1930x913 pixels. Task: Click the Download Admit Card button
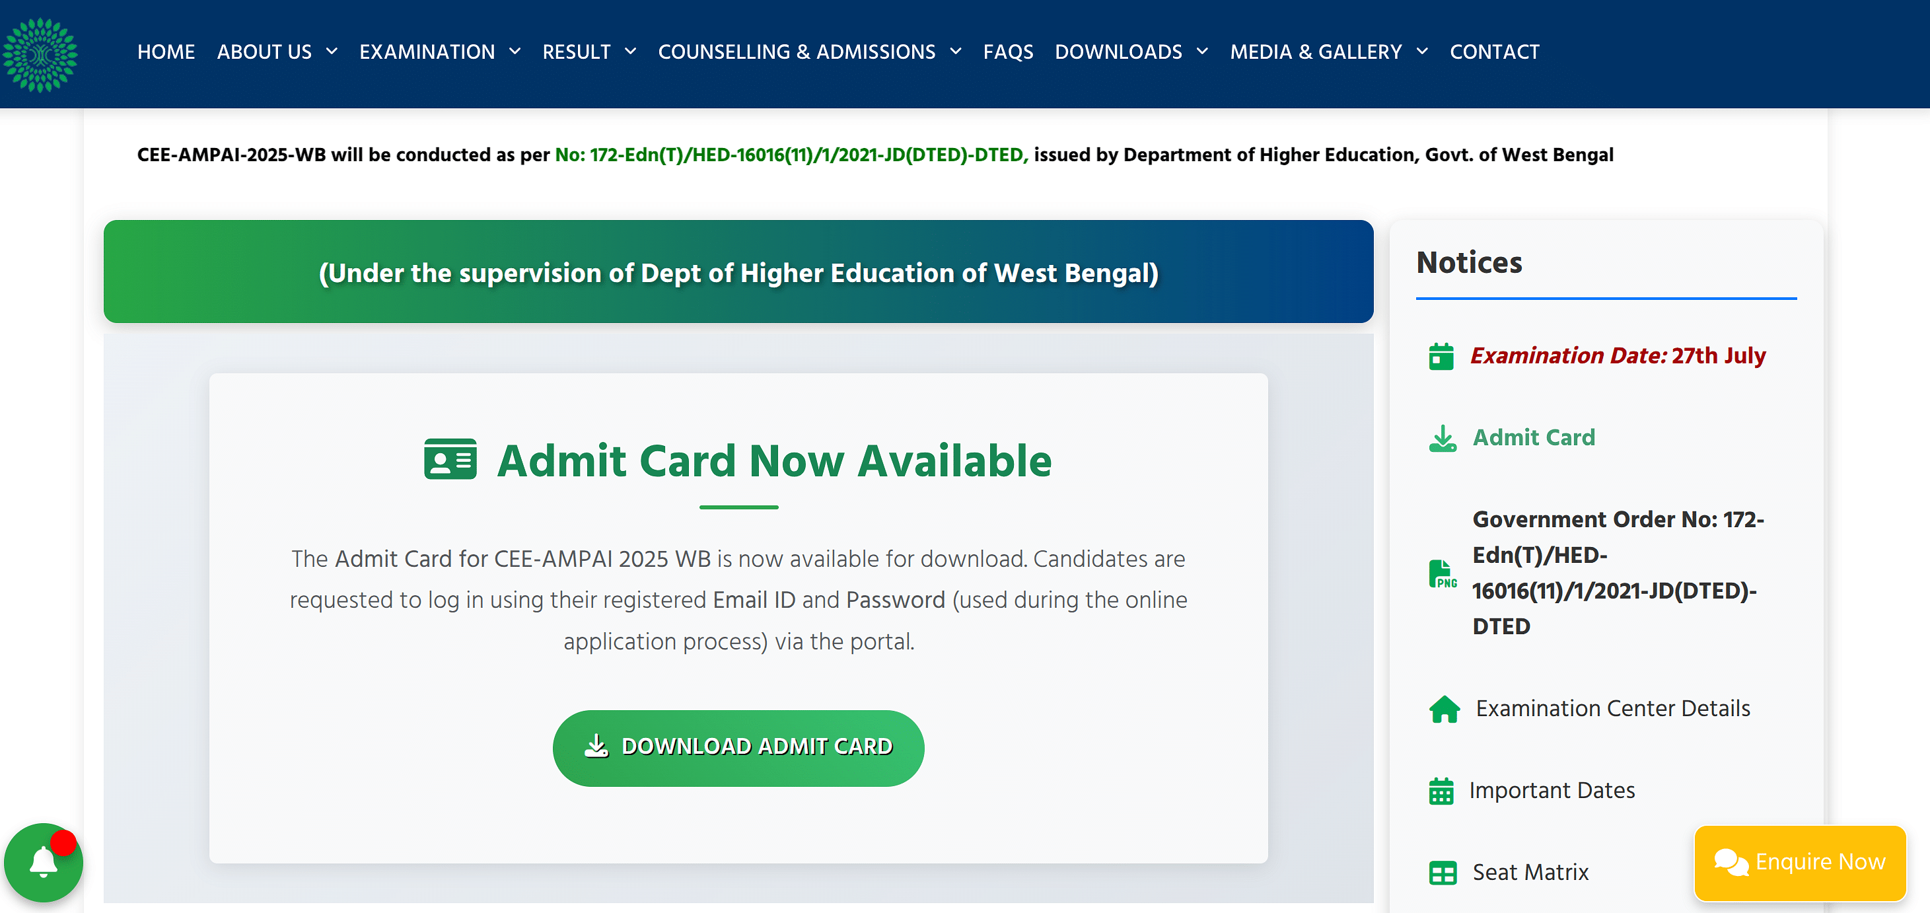point(738,747)
